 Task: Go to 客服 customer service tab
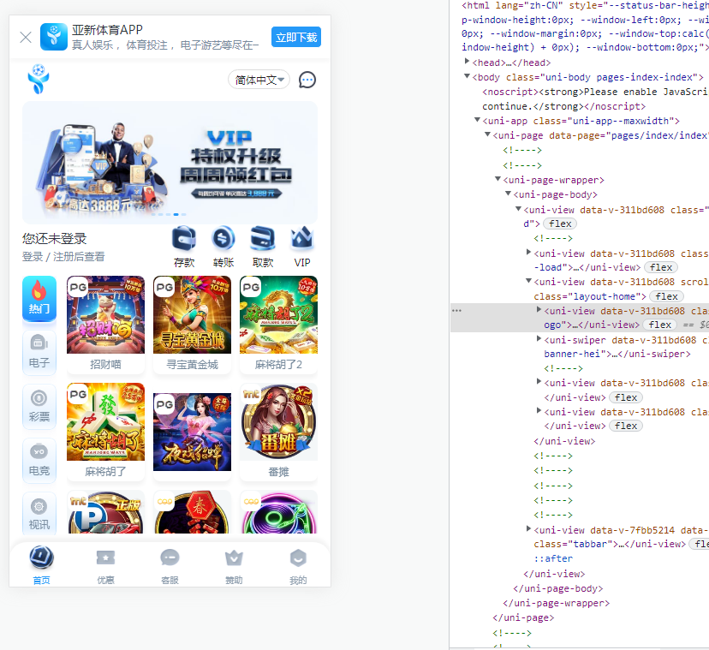pos(170,565)
